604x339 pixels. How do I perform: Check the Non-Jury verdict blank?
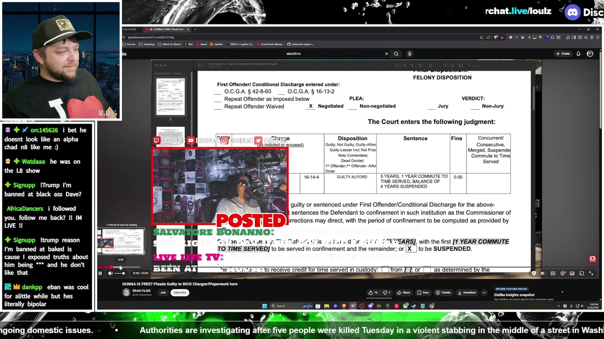(475, 106)
